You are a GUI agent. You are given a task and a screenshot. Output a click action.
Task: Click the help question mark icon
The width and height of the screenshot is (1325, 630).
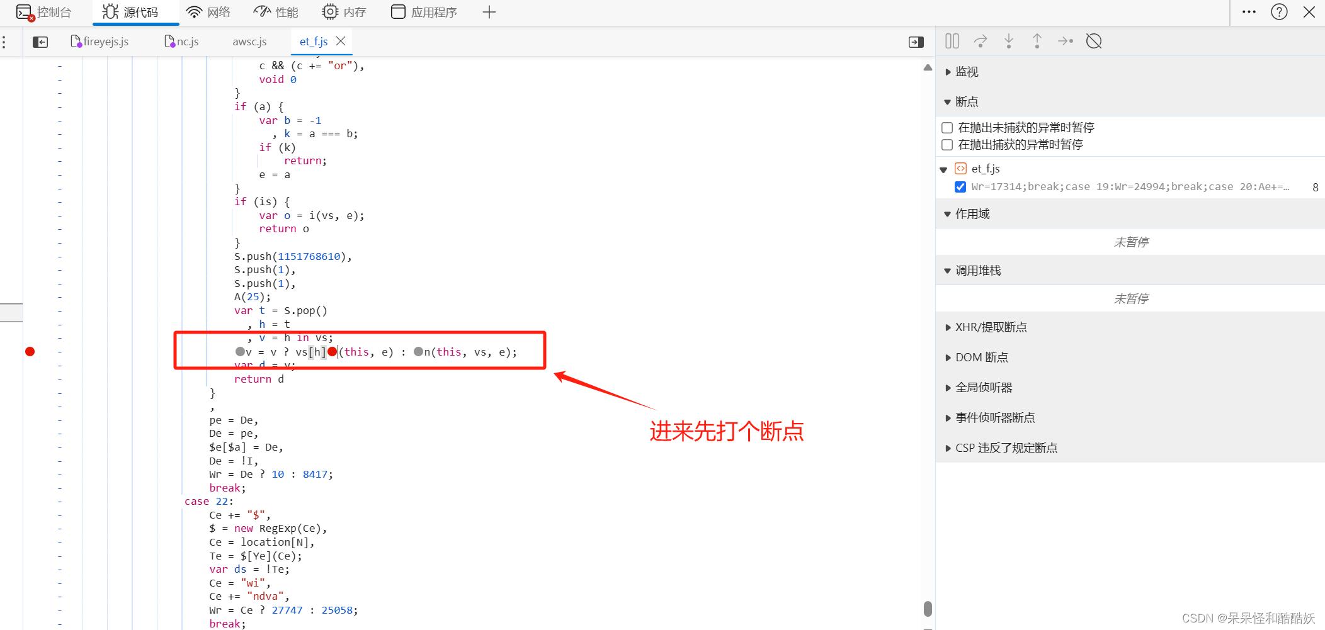[x=1279, y=12]
